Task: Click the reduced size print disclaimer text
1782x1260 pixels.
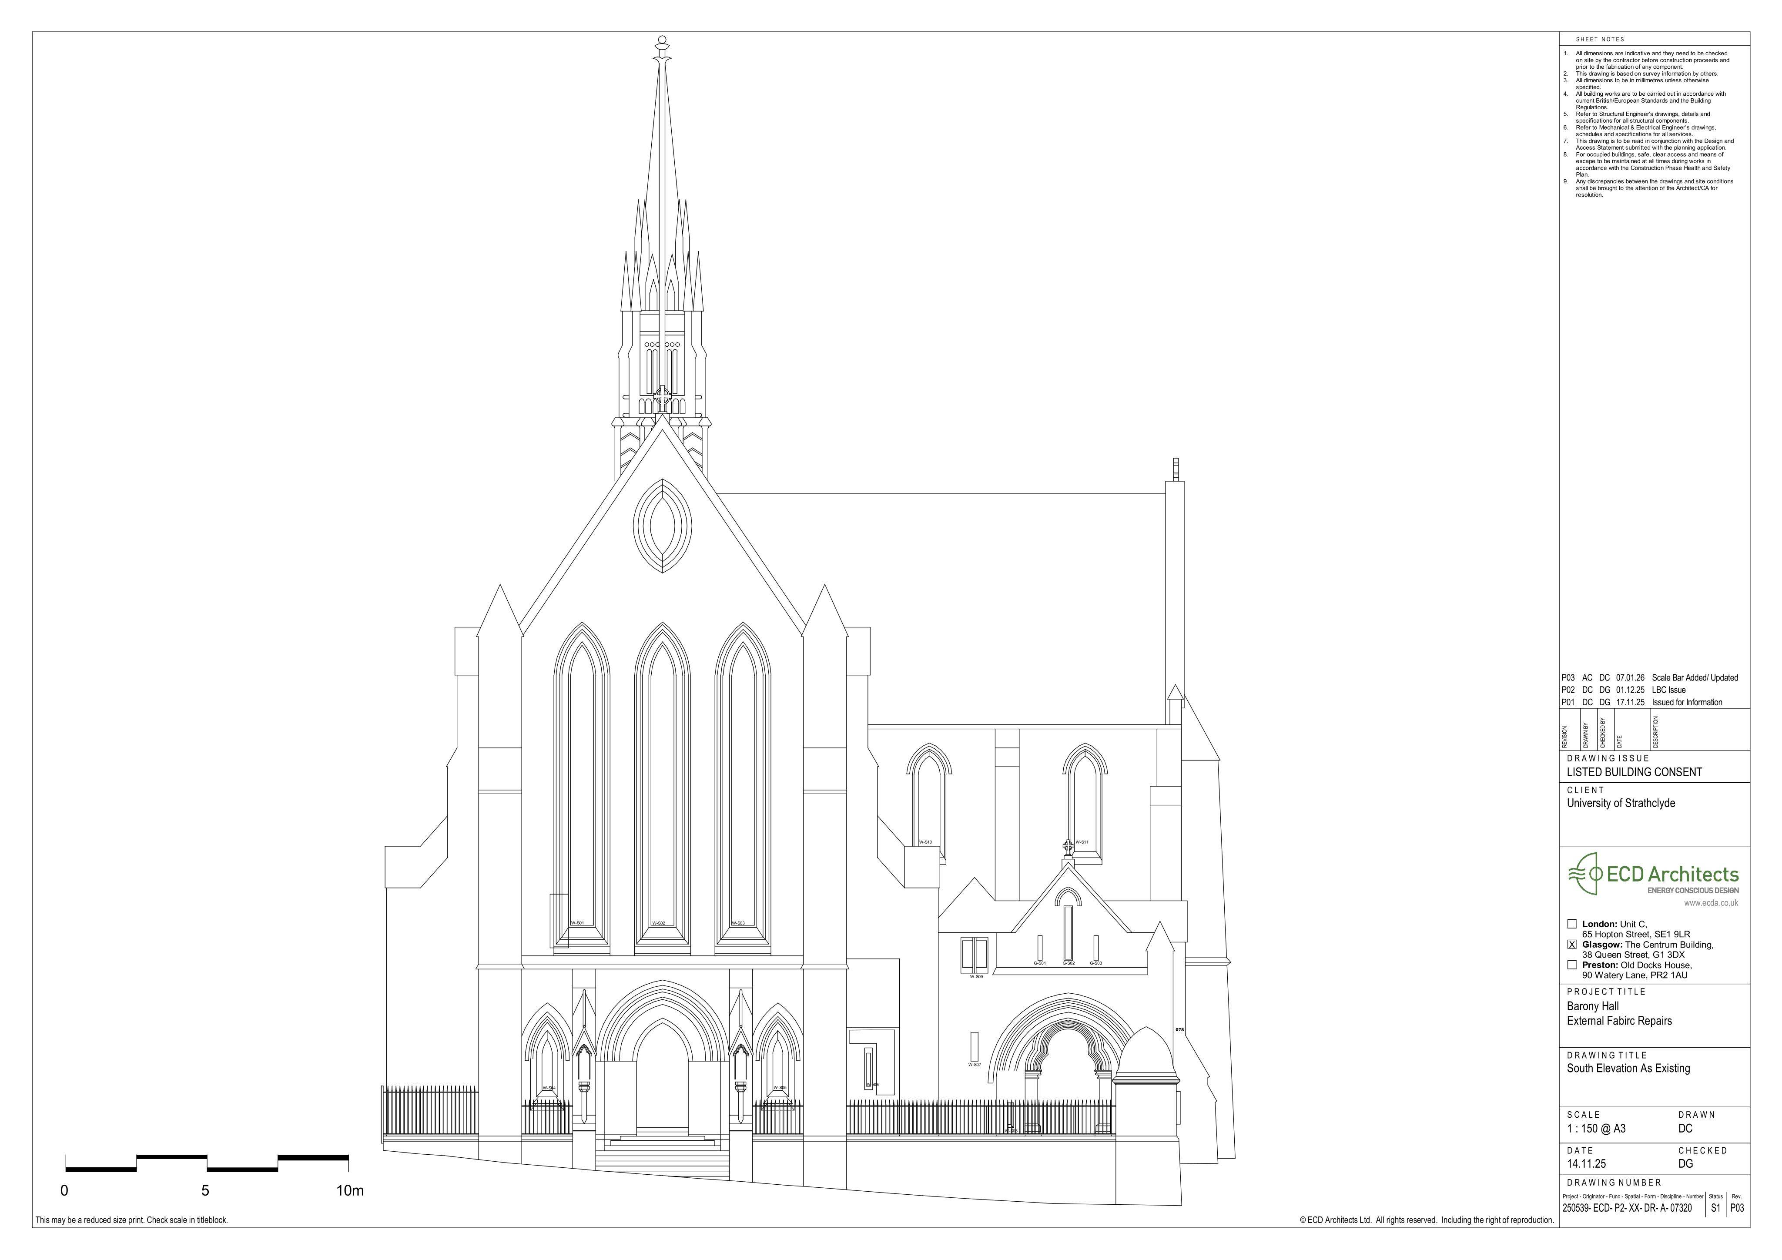Action: coord(131,1220)
